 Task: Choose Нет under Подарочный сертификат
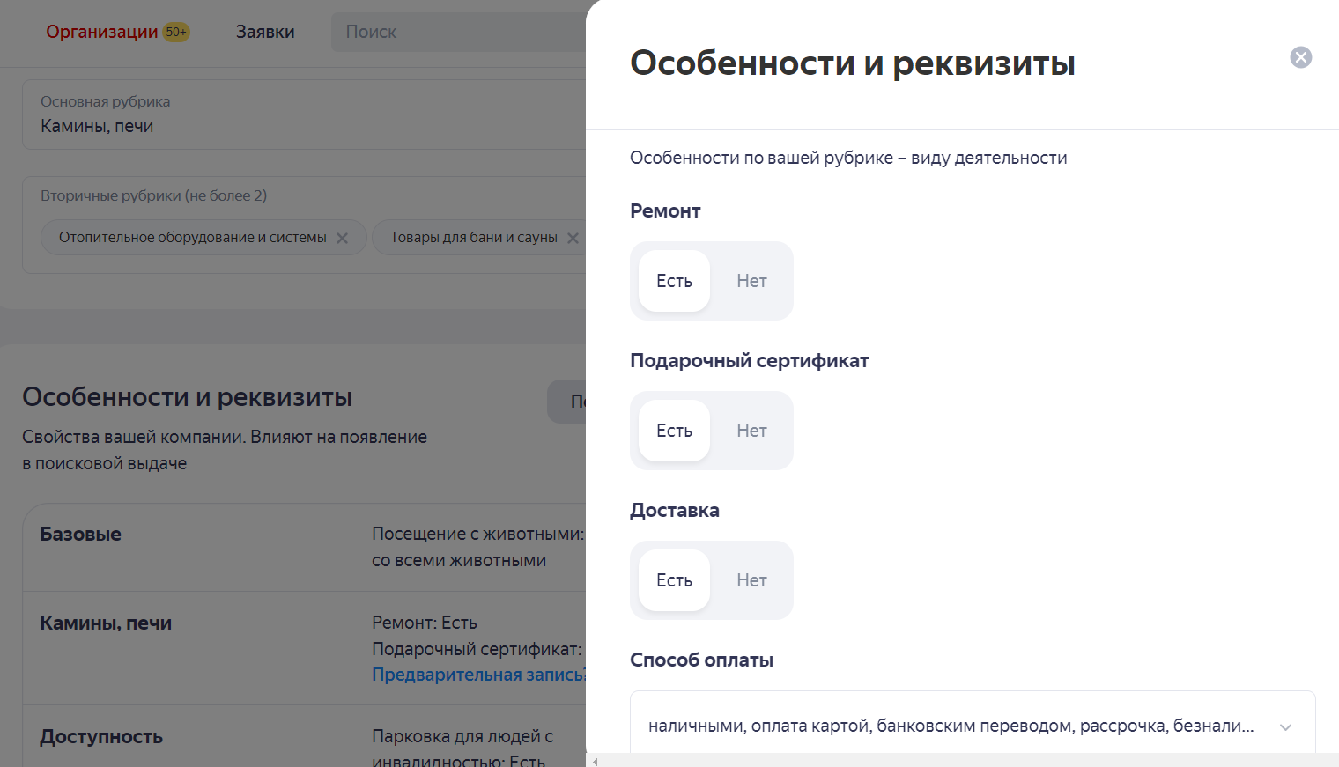751,431
